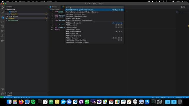This screenshot has height=106, width=189.
Task: Open editor More Actions ellipsis
Action: (187, 7)
